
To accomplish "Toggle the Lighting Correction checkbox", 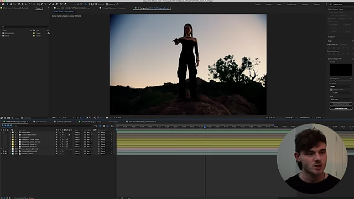I will [x=331, y=90].
